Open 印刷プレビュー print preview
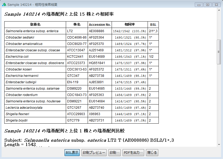 94,153
